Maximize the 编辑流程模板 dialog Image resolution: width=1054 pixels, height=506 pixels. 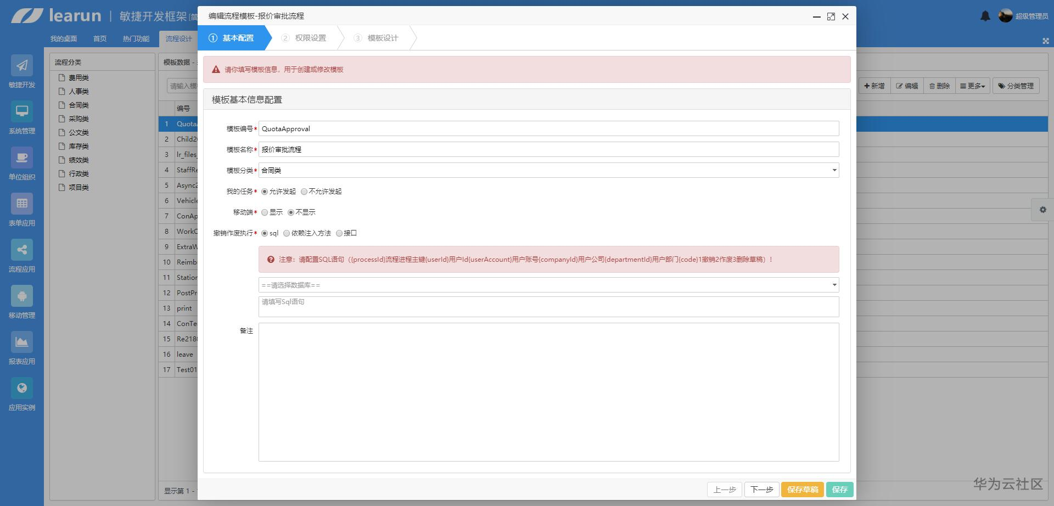click(x=831, y=16)
